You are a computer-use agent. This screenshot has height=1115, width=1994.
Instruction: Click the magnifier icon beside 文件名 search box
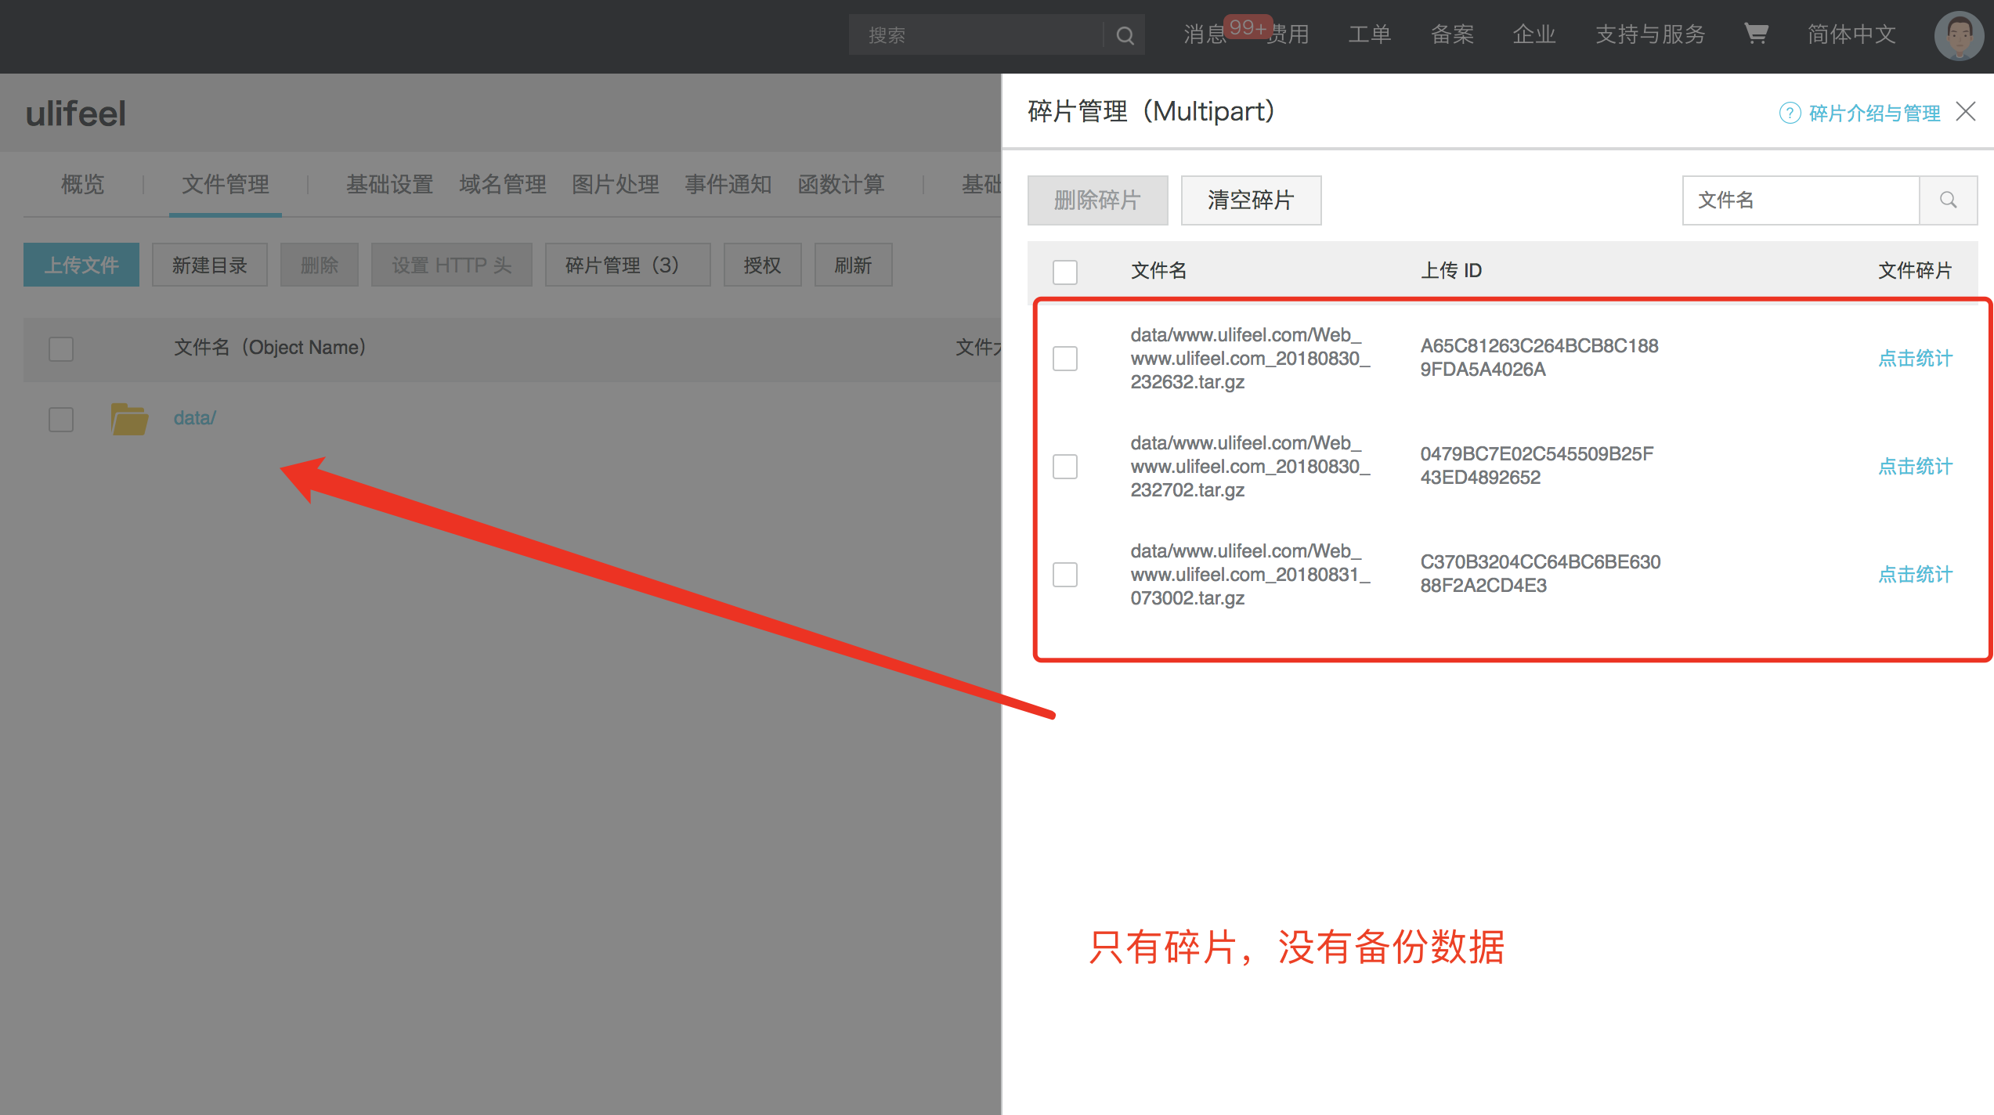pyautogui.click(x=1948, y=200)
